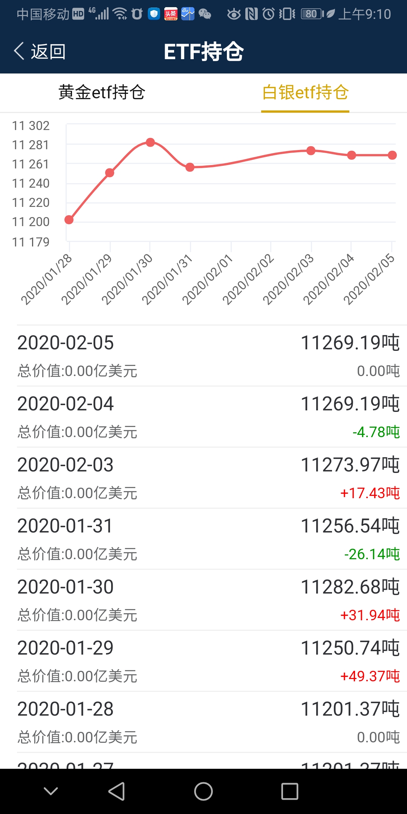Screen dimensions: 407x814
Task: Open recent apps square button
Action: 289,791
